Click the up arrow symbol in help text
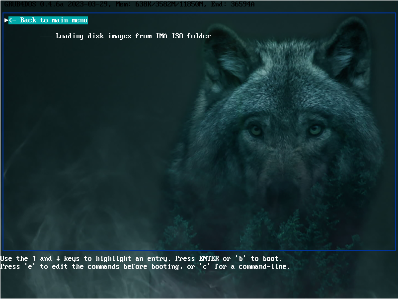The width and height of the screenshot is (398, 299). 34,258
